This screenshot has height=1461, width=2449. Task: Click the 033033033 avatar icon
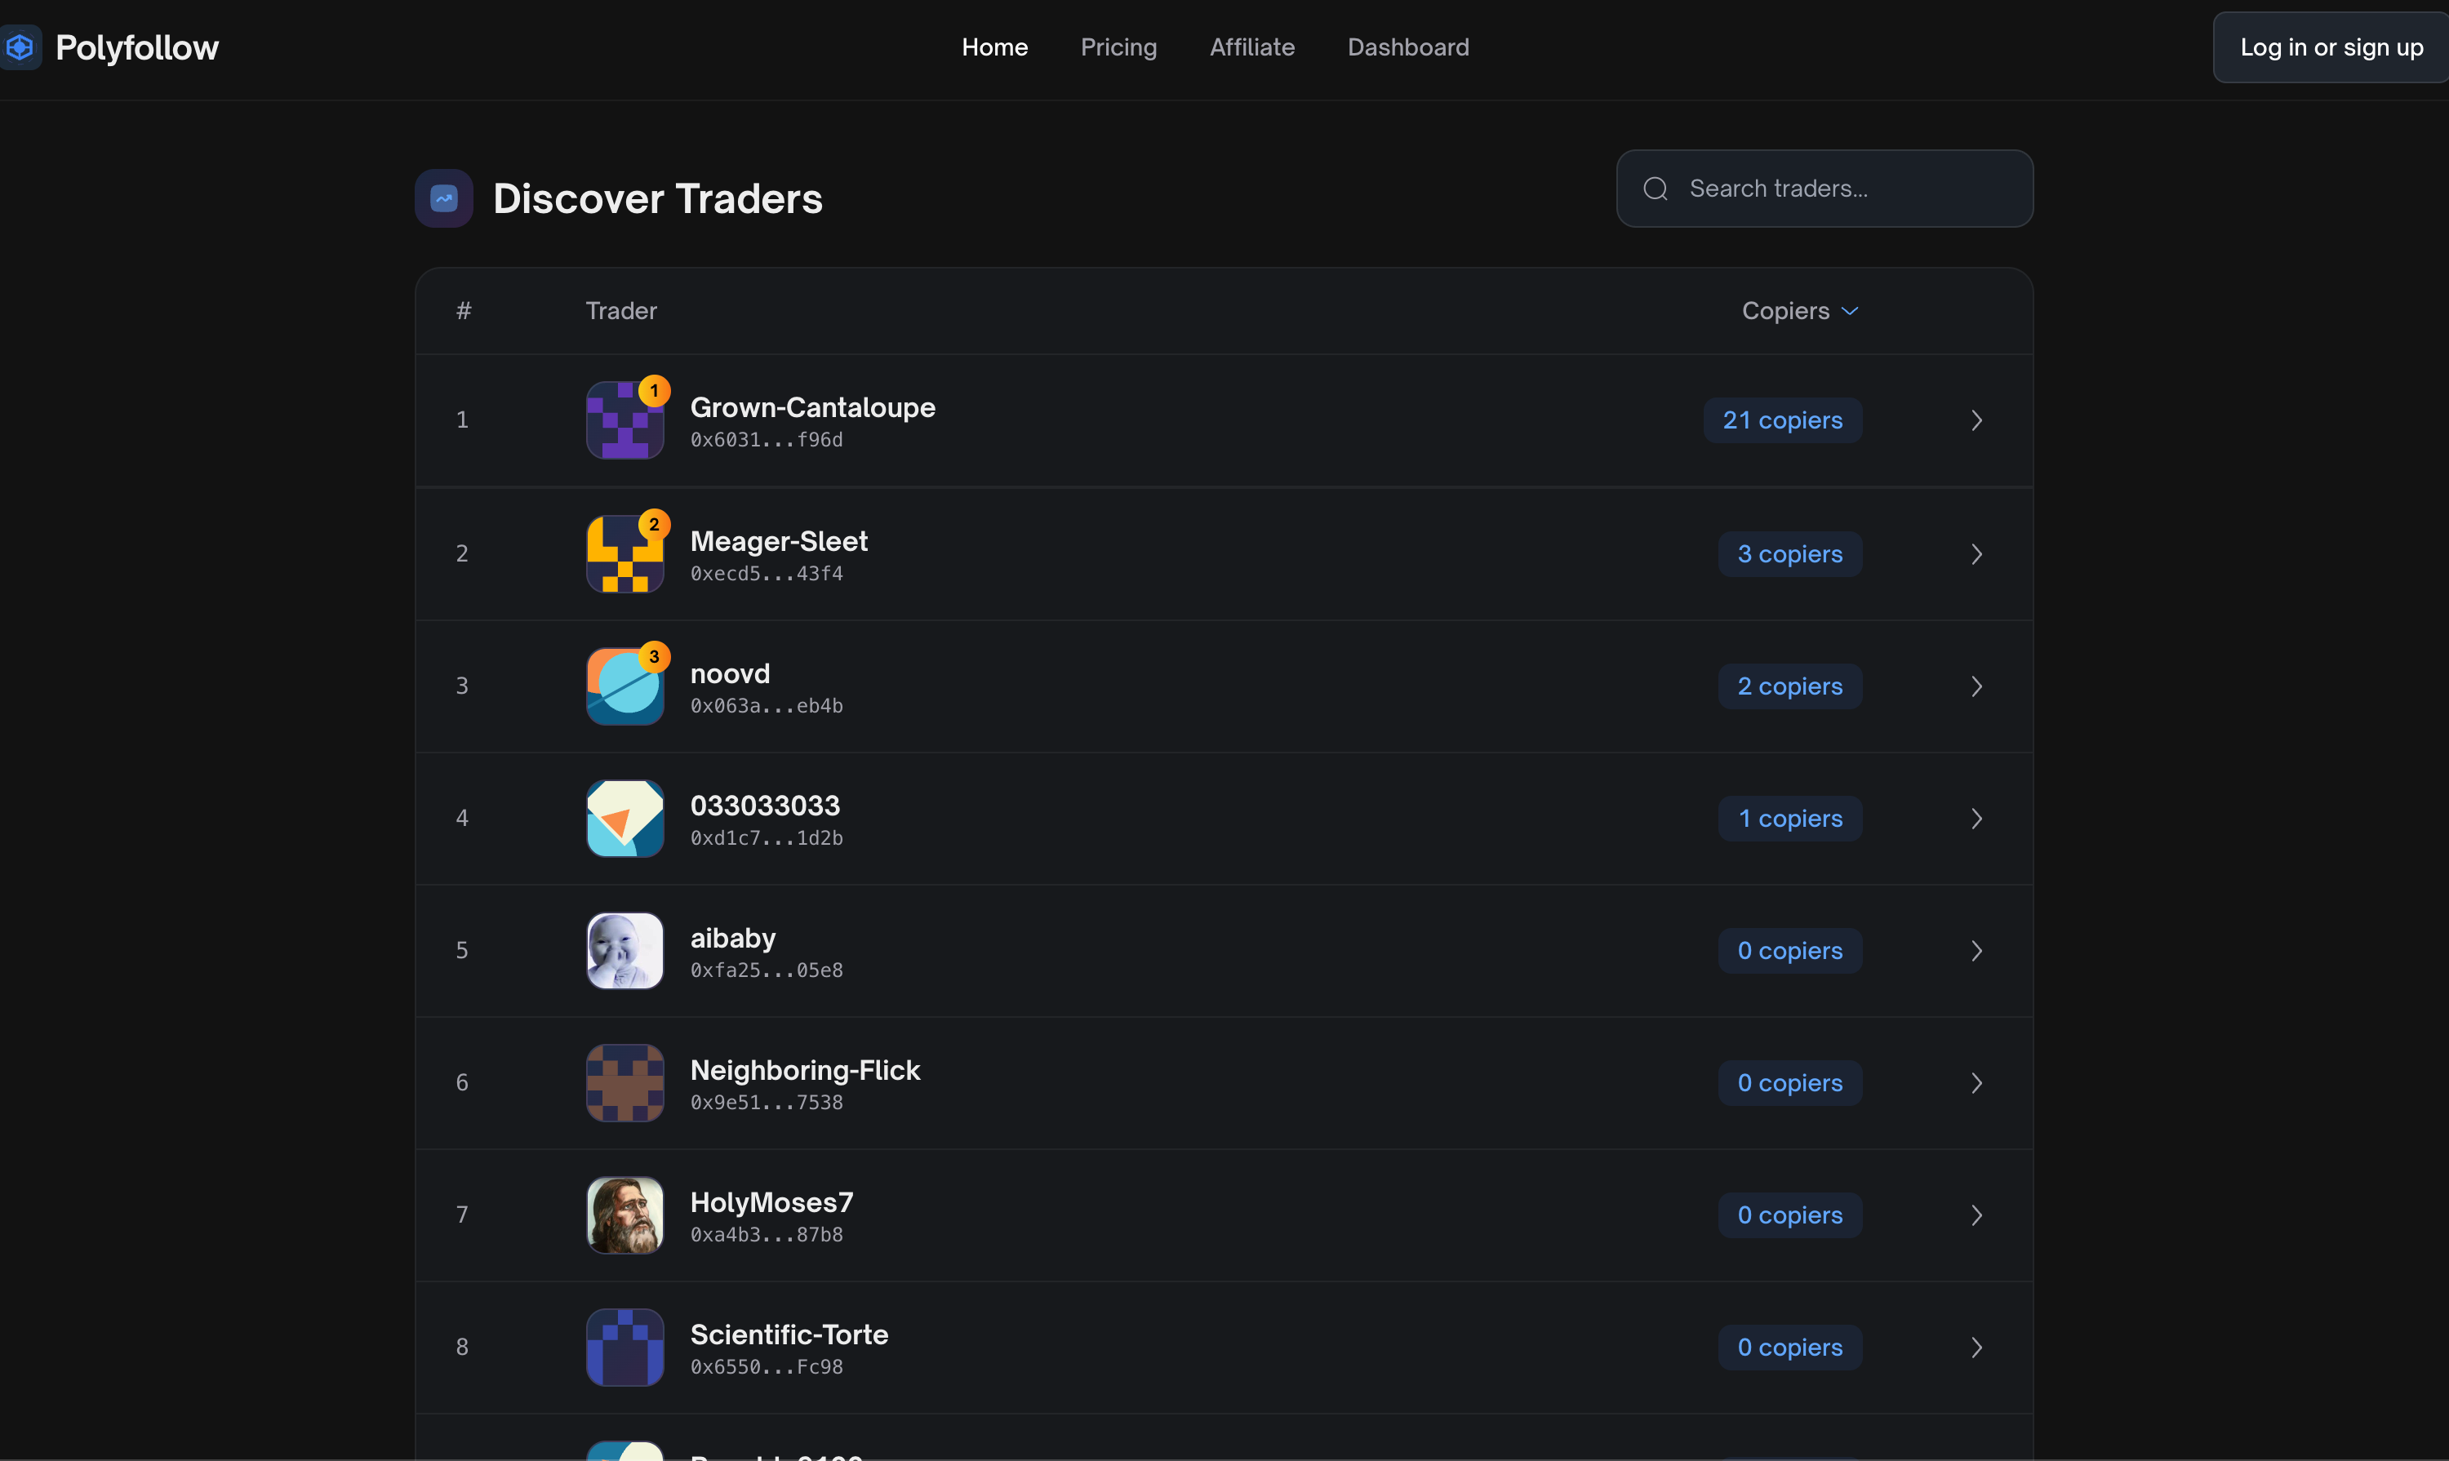click(625, 819)
